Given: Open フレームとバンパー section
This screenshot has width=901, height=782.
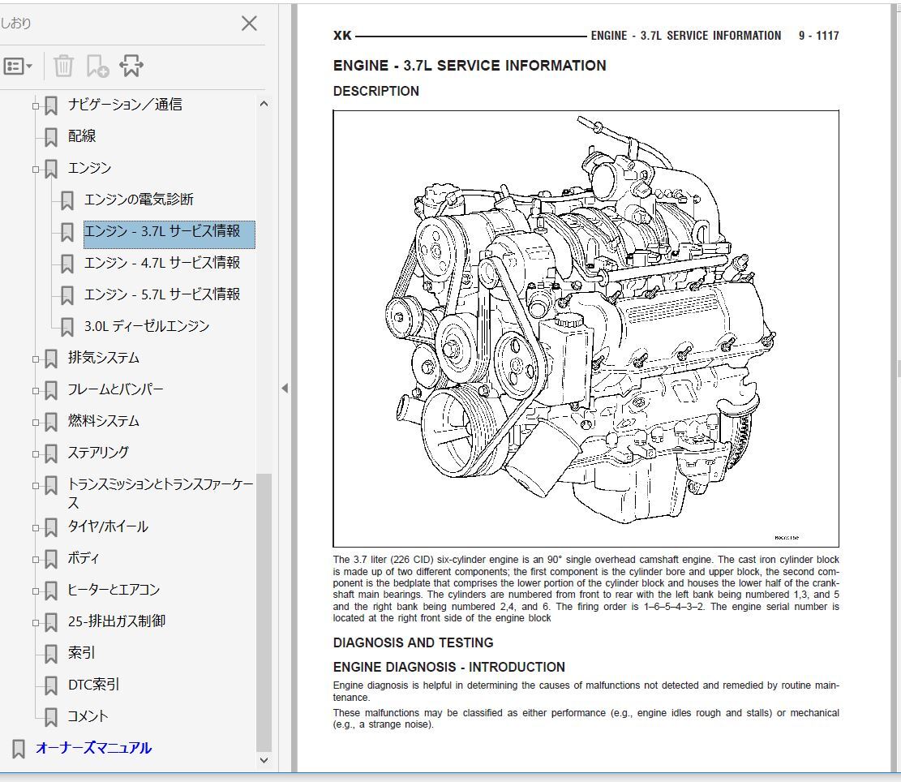Looking at the screenshot, I should pyautogui.click(x=115, y=389).
